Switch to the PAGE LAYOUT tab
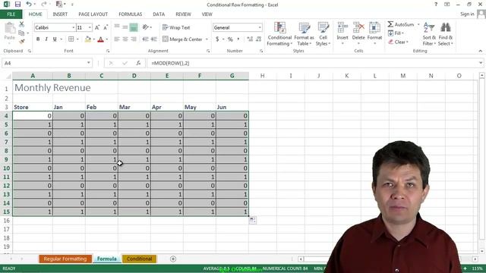Image resolution: width=486 pixels, height=273 pixels. point(93,14)
